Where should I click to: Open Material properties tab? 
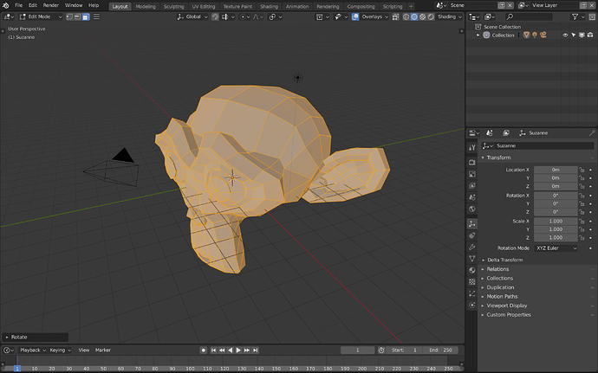click(472, 270)
